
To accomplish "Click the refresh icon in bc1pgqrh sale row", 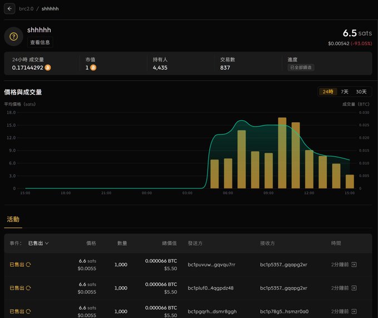I will click(28, 311).
